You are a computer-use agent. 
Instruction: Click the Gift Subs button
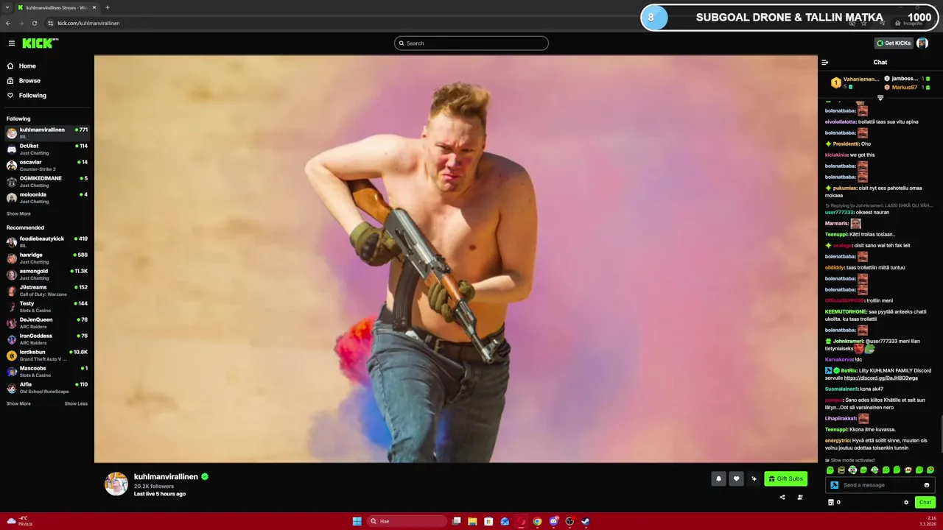(x=785, y=478)
